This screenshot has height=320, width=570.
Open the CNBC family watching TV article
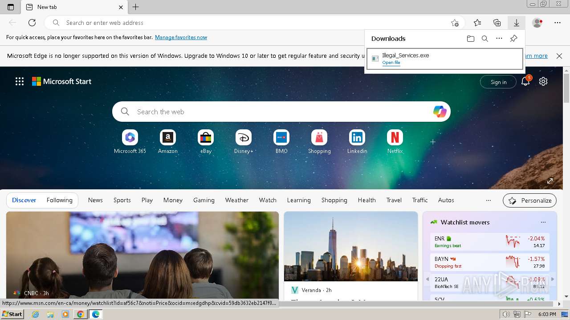142,255
